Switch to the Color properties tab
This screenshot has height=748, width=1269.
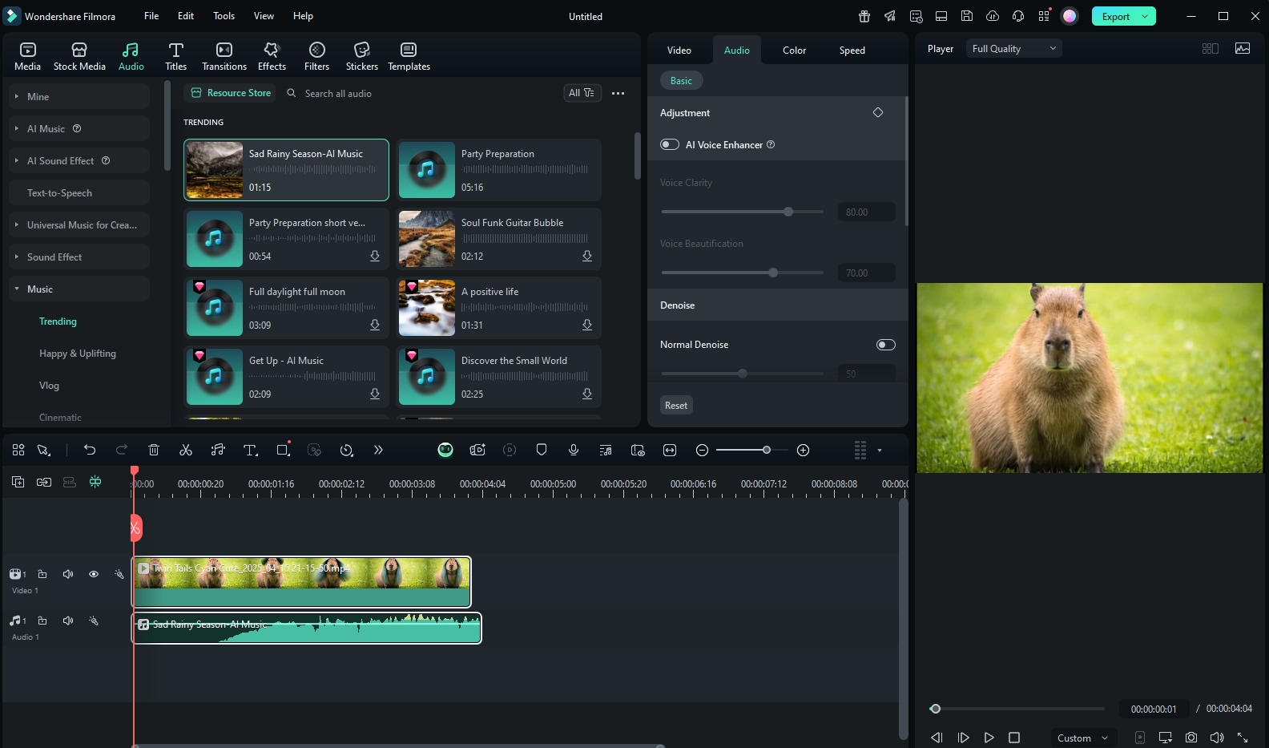(794, 50)
